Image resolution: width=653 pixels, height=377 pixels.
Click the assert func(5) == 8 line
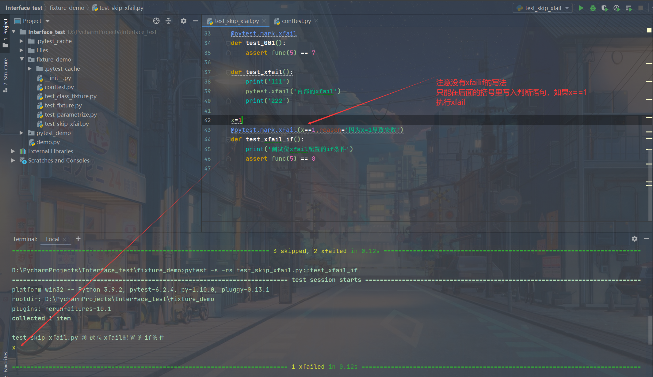280,159
